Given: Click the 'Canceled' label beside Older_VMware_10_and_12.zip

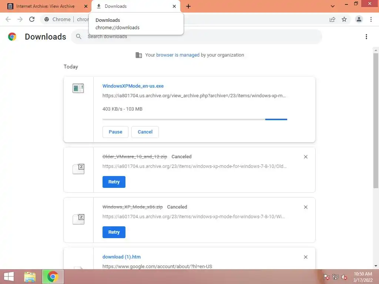Looking at the screenshot, I should click(181, 156).
